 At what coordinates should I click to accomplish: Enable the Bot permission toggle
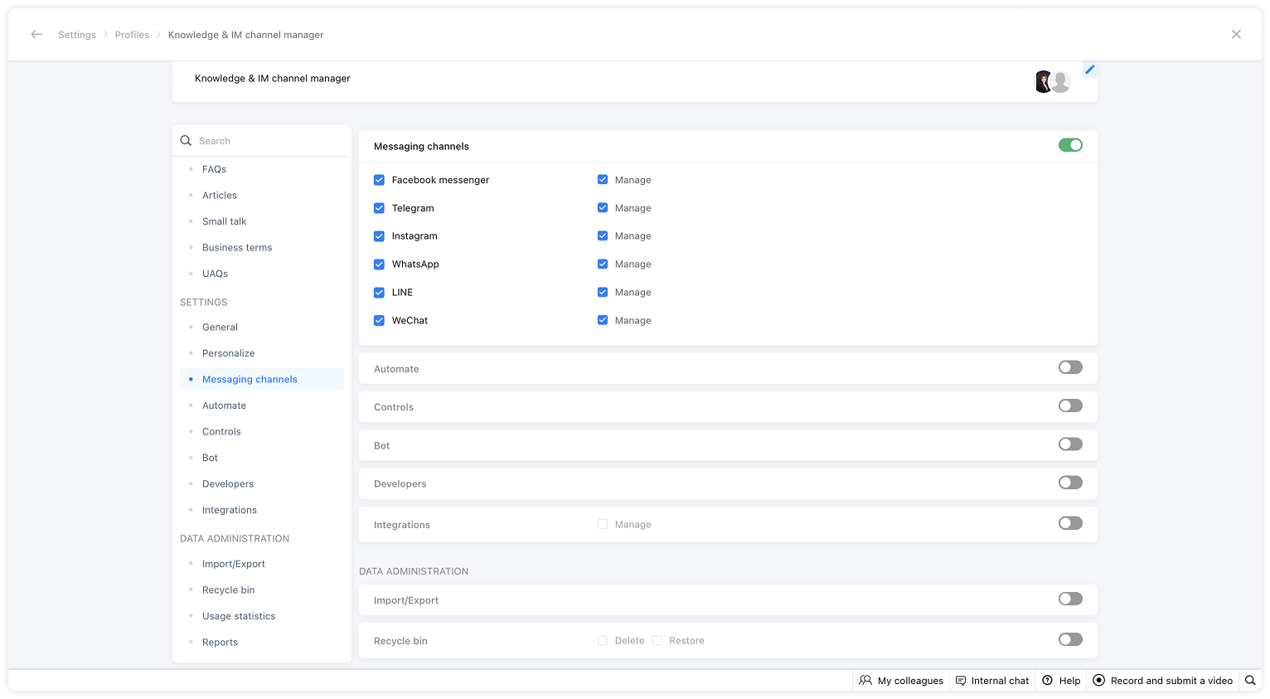point(1070,444)
